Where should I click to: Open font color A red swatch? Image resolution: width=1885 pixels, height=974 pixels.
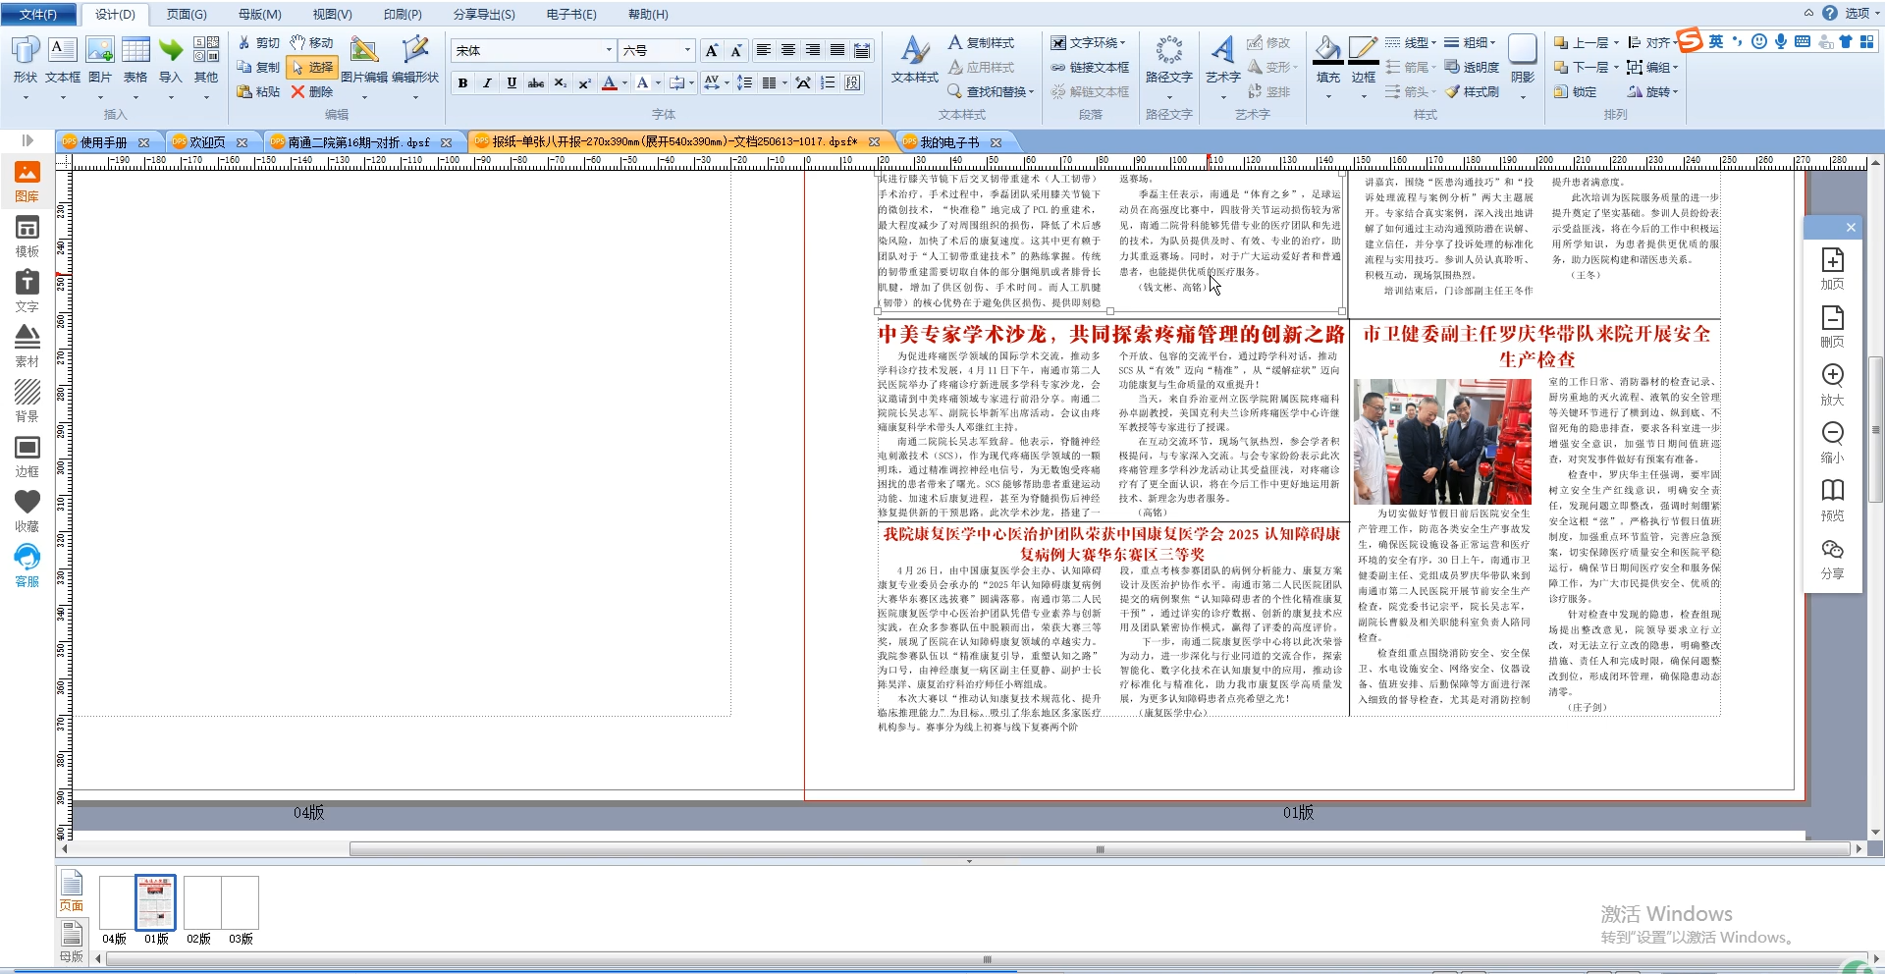tap(610, 83)
